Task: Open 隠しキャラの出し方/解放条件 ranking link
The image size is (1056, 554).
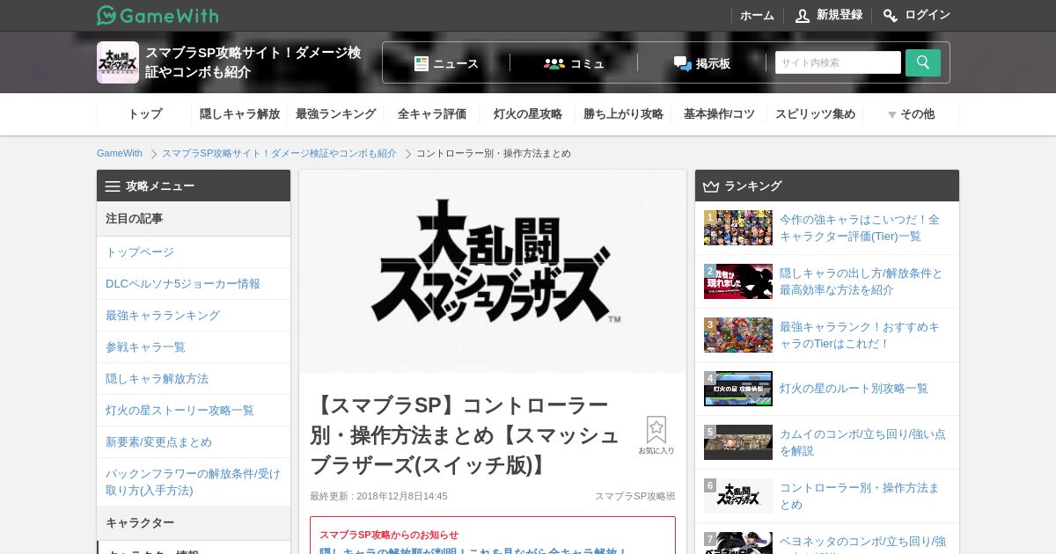Action: (x=861, y=281)
